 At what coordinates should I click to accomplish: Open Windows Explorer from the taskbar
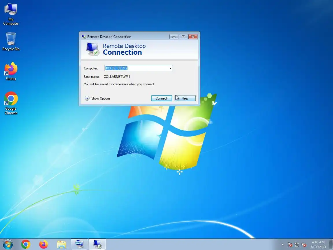pyautogui.click(x=62, y=244)
